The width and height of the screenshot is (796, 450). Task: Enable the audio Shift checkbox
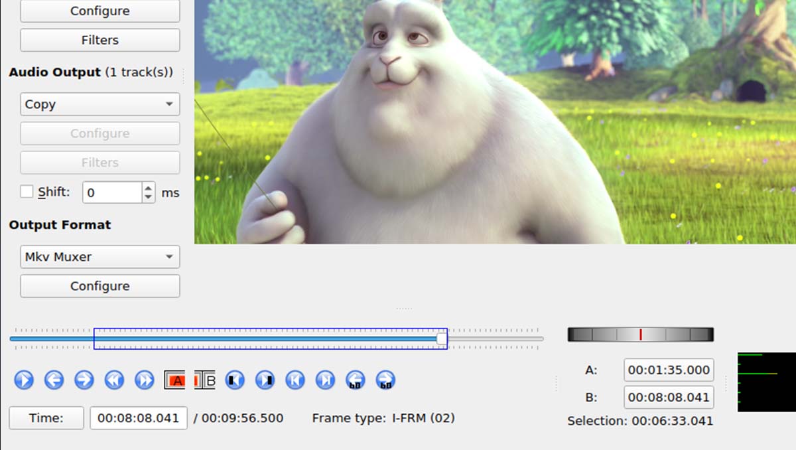click(27, 192)
